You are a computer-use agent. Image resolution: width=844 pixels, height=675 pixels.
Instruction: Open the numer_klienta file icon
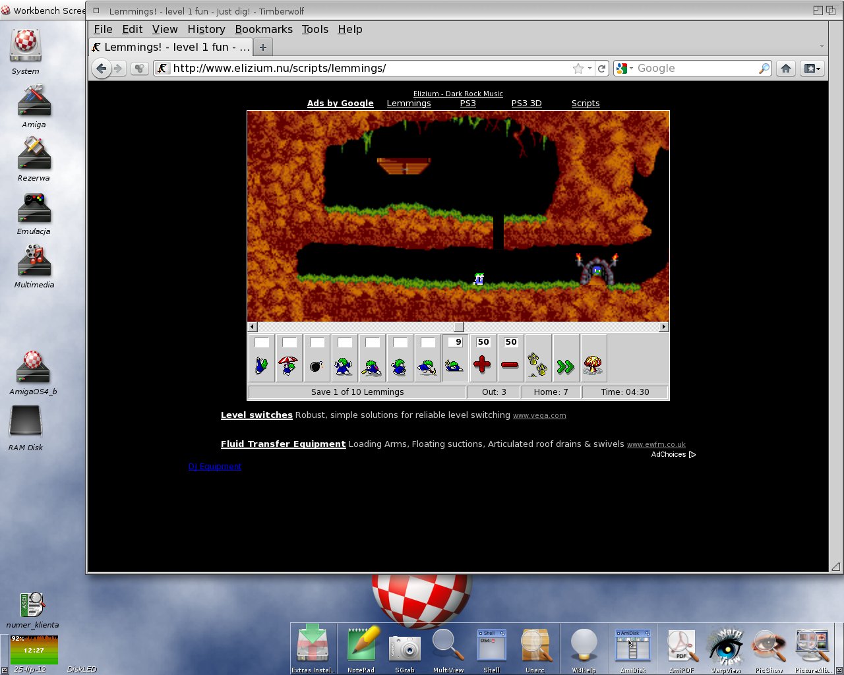(x=32, y=610)
